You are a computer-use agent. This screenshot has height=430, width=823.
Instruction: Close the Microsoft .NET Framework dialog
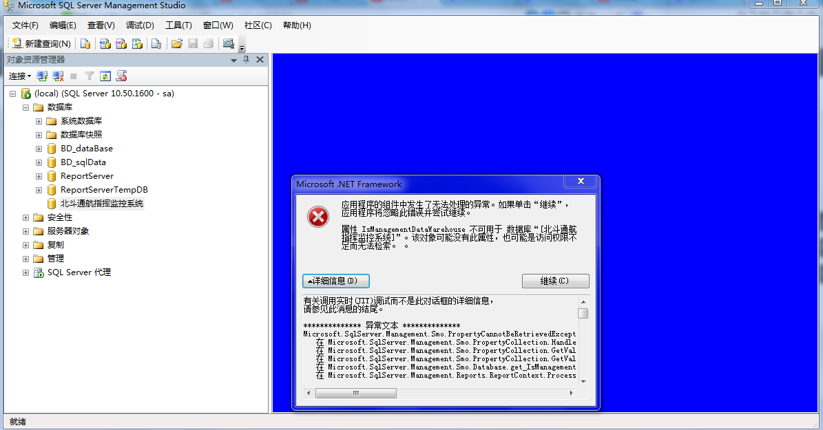(x=581, y=182)
